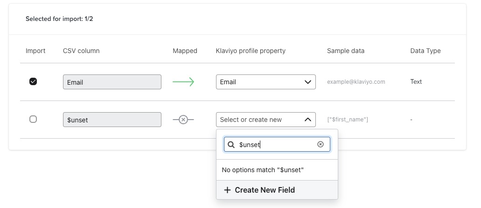The width and height of the screenshot is (481, 208).
Task: Click the green mapped arrow icon
Action: click(183, 82)
